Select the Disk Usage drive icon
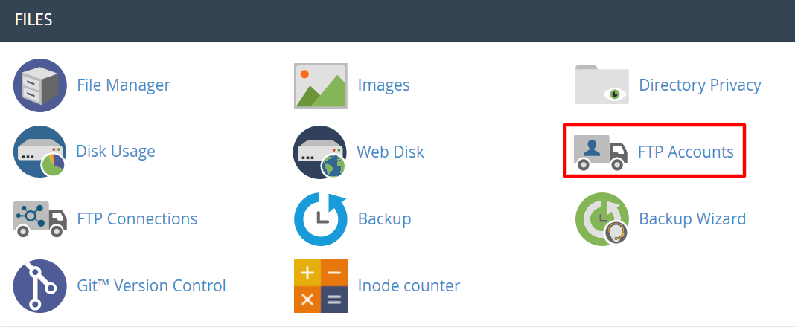Image resolution: width=795 pixels, height=327 pixels. click(x=40, y=152)
